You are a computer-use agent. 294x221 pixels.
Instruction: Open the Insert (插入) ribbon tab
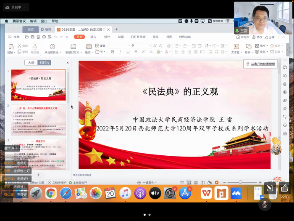tap(93, 37)
